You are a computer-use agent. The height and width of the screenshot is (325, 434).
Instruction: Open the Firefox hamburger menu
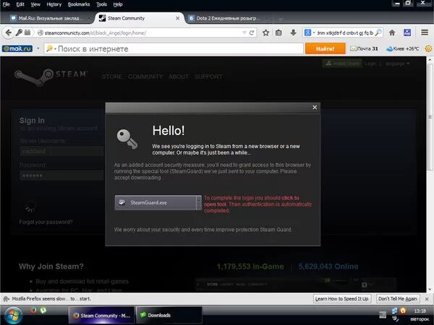click(425, 32)
